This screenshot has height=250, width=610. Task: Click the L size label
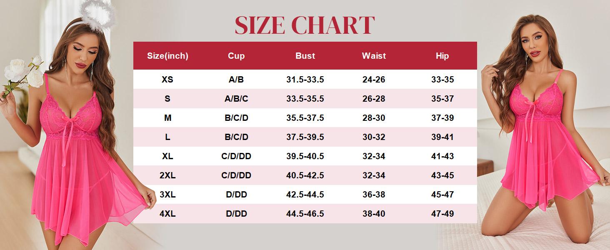point(167,137)
